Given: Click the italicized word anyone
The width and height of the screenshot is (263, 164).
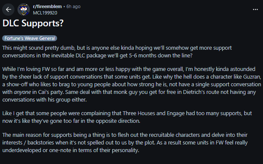Looking at the screenshot, I should [x=22, y=92].
